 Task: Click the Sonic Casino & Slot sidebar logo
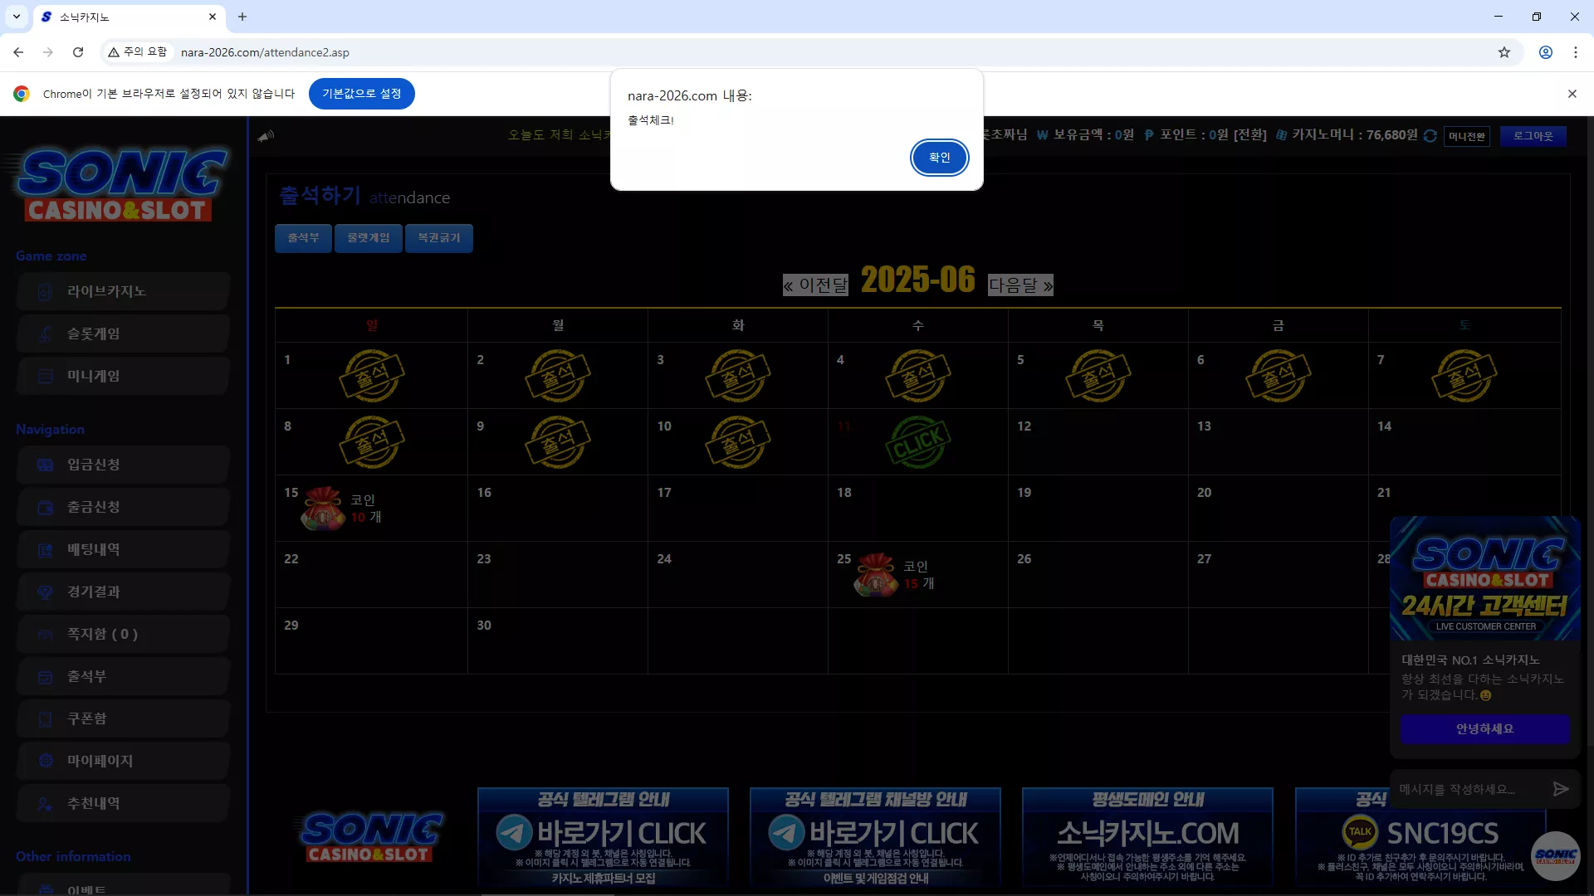click(122, 184)
